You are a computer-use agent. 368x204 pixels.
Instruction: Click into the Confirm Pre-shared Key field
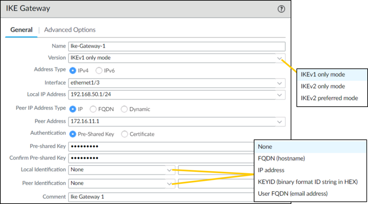click(161, 158)
